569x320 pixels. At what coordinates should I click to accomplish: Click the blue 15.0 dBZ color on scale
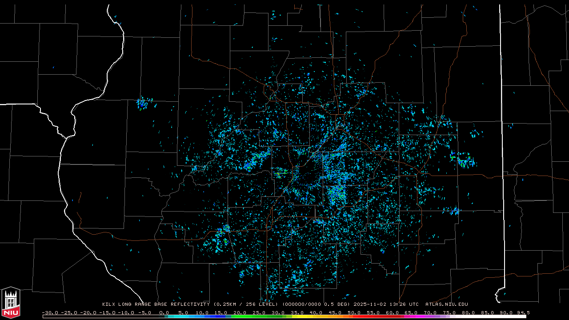pyautogui.click(x=221, y=316)
